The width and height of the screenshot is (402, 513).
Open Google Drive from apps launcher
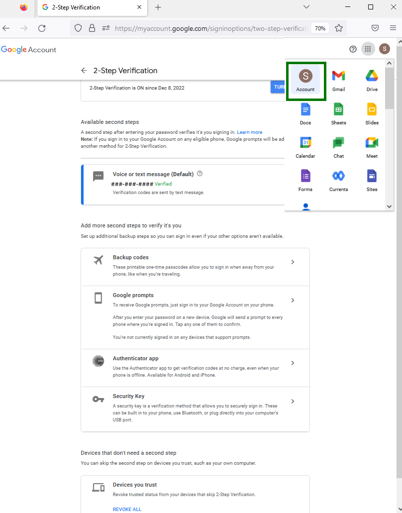click(x=372, y=81)
